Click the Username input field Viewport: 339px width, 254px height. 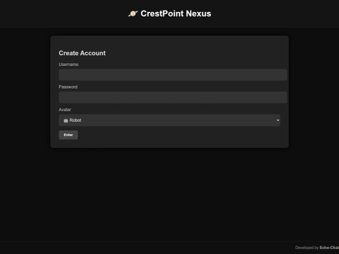click(x=173, y=75)
